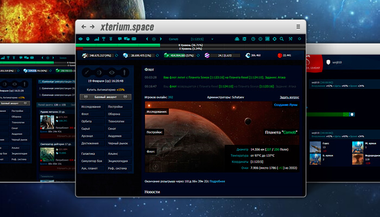Click the Подробнее link
The width and height of the screenshot is (380, 217).
click(217, 181)
